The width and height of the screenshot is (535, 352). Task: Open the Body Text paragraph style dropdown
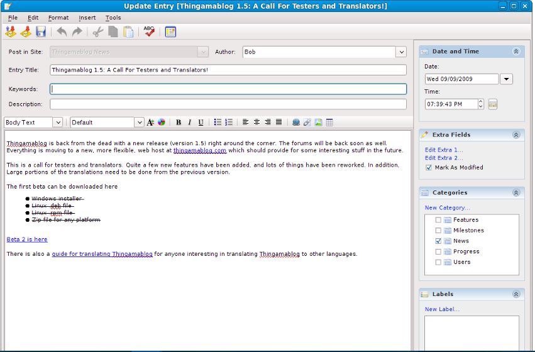point(57,122)
